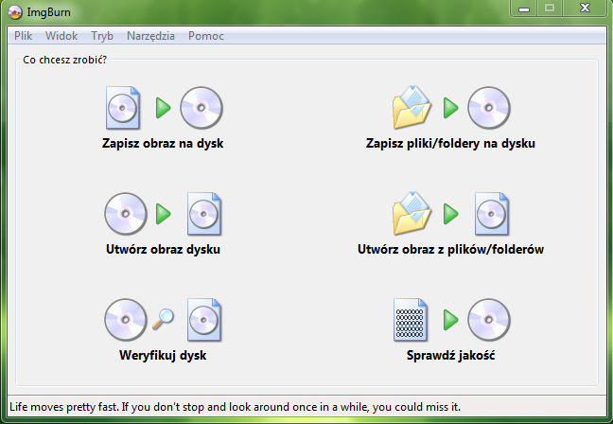Choose the Sprawdź jakość label
The height and width of the screenshot is (424, 613).
point(450,356)
